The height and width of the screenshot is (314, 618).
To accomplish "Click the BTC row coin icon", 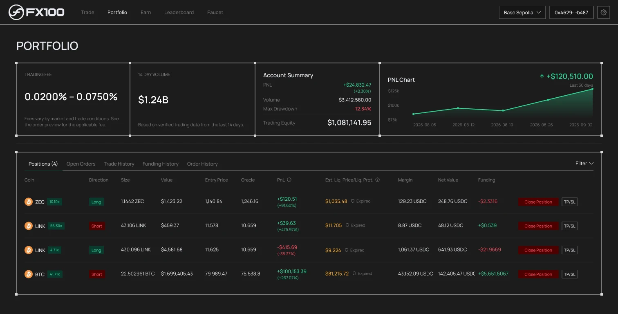I will (x=28, y=274).
